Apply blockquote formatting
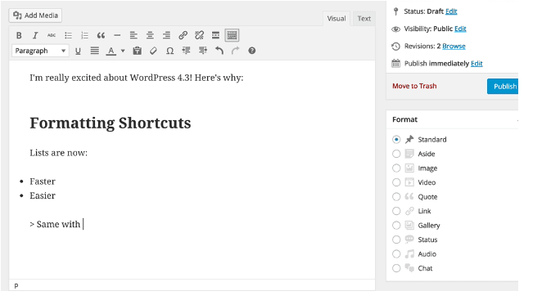 101,35
